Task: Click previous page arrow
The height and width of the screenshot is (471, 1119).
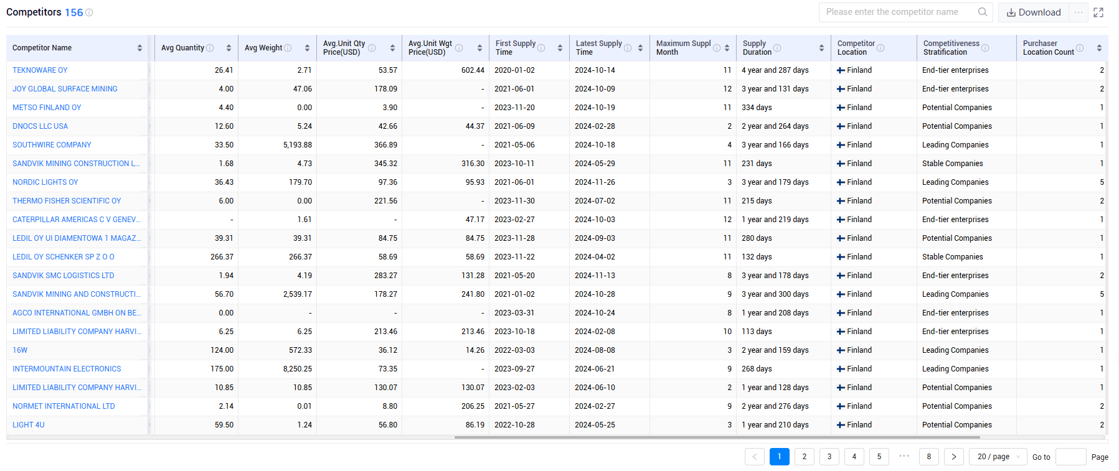Action: 755,457
